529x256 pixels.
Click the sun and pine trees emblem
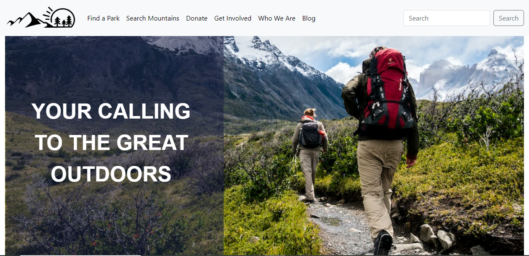59,17
